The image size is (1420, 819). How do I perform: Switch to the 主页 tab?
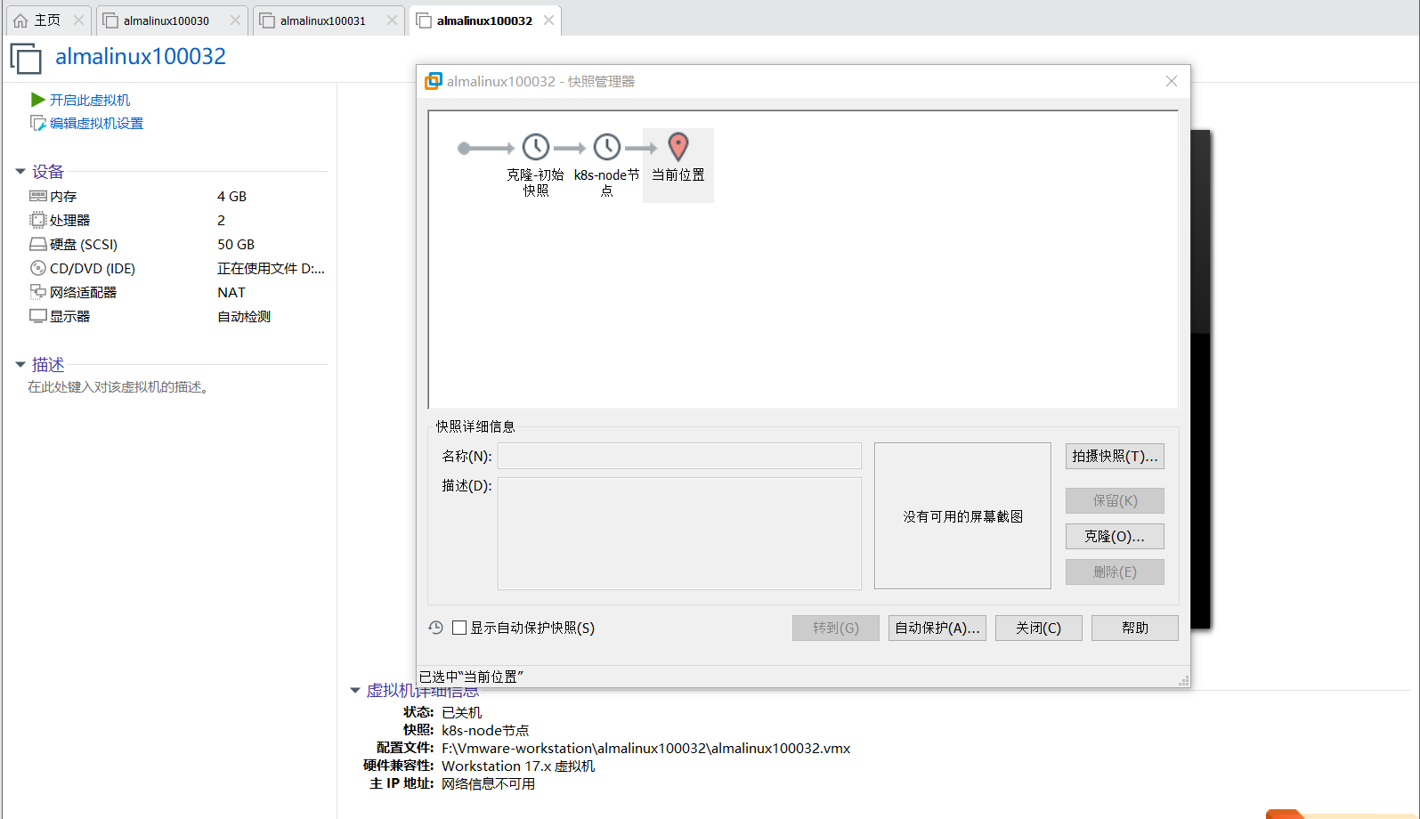47,20
